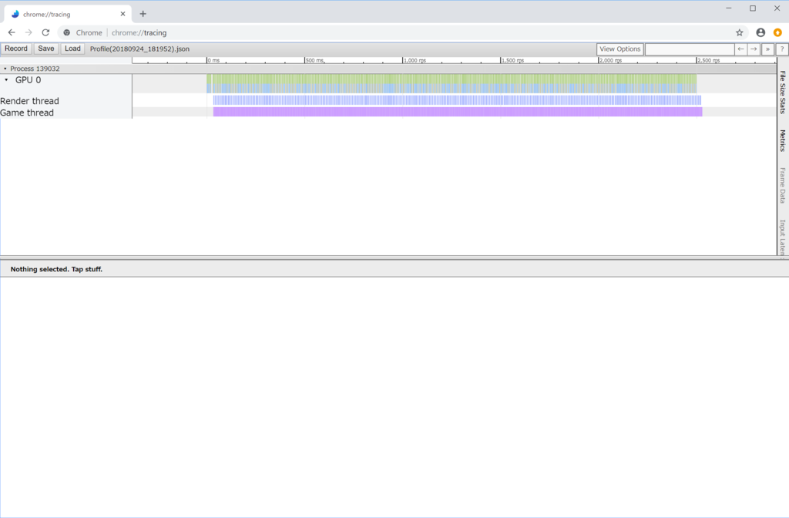Open the Frame Data side tab
The width and height of the screenshot is (789, 518).
point(783,185)
